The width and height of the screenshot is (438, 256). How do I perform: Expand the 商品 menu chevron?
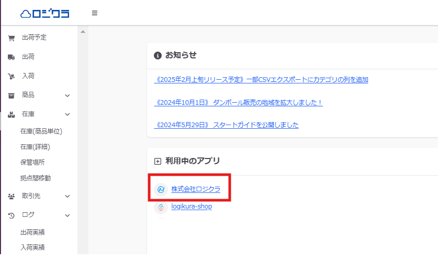(x=68, y=95)
